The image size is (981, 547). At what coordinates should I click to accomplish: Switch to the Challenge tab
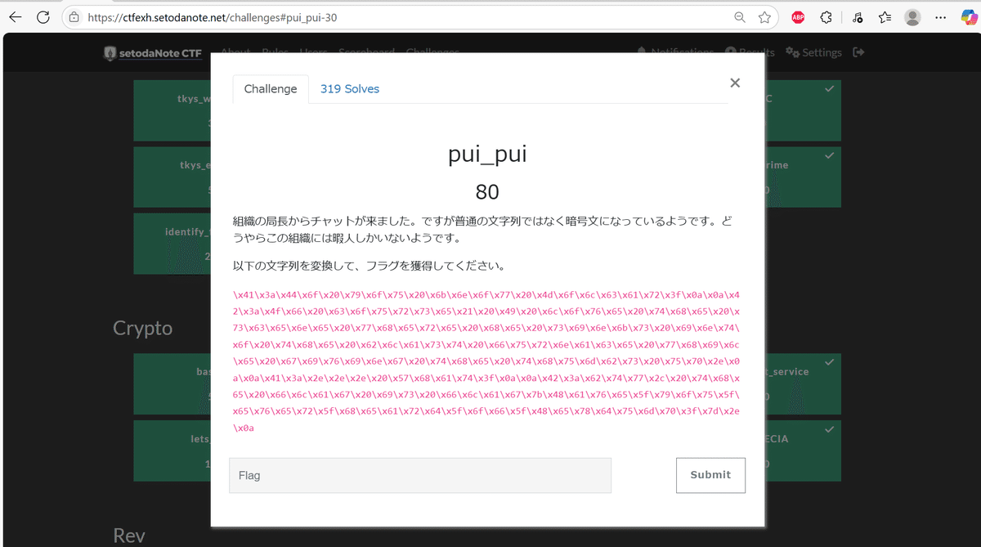pos(270,88)
